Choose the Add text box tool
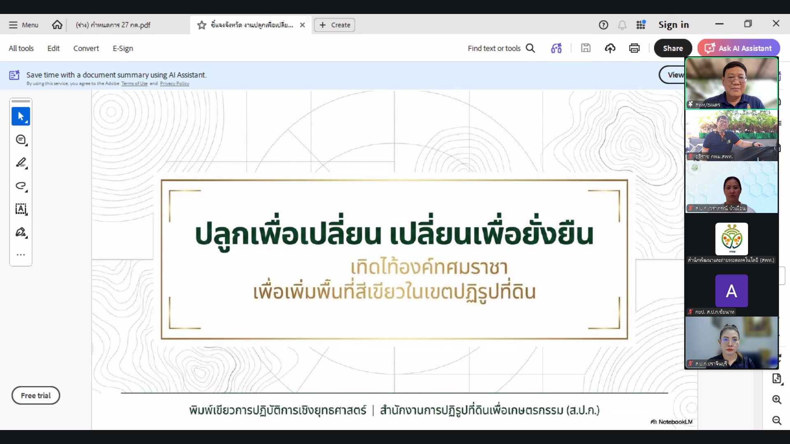 click(x=21, y=209)
